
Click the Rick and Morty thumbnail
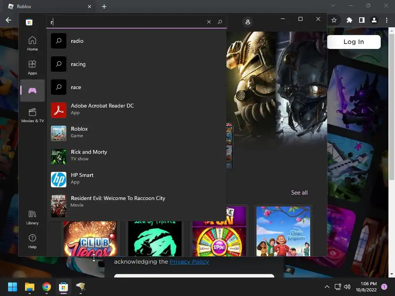click(59, 156)
